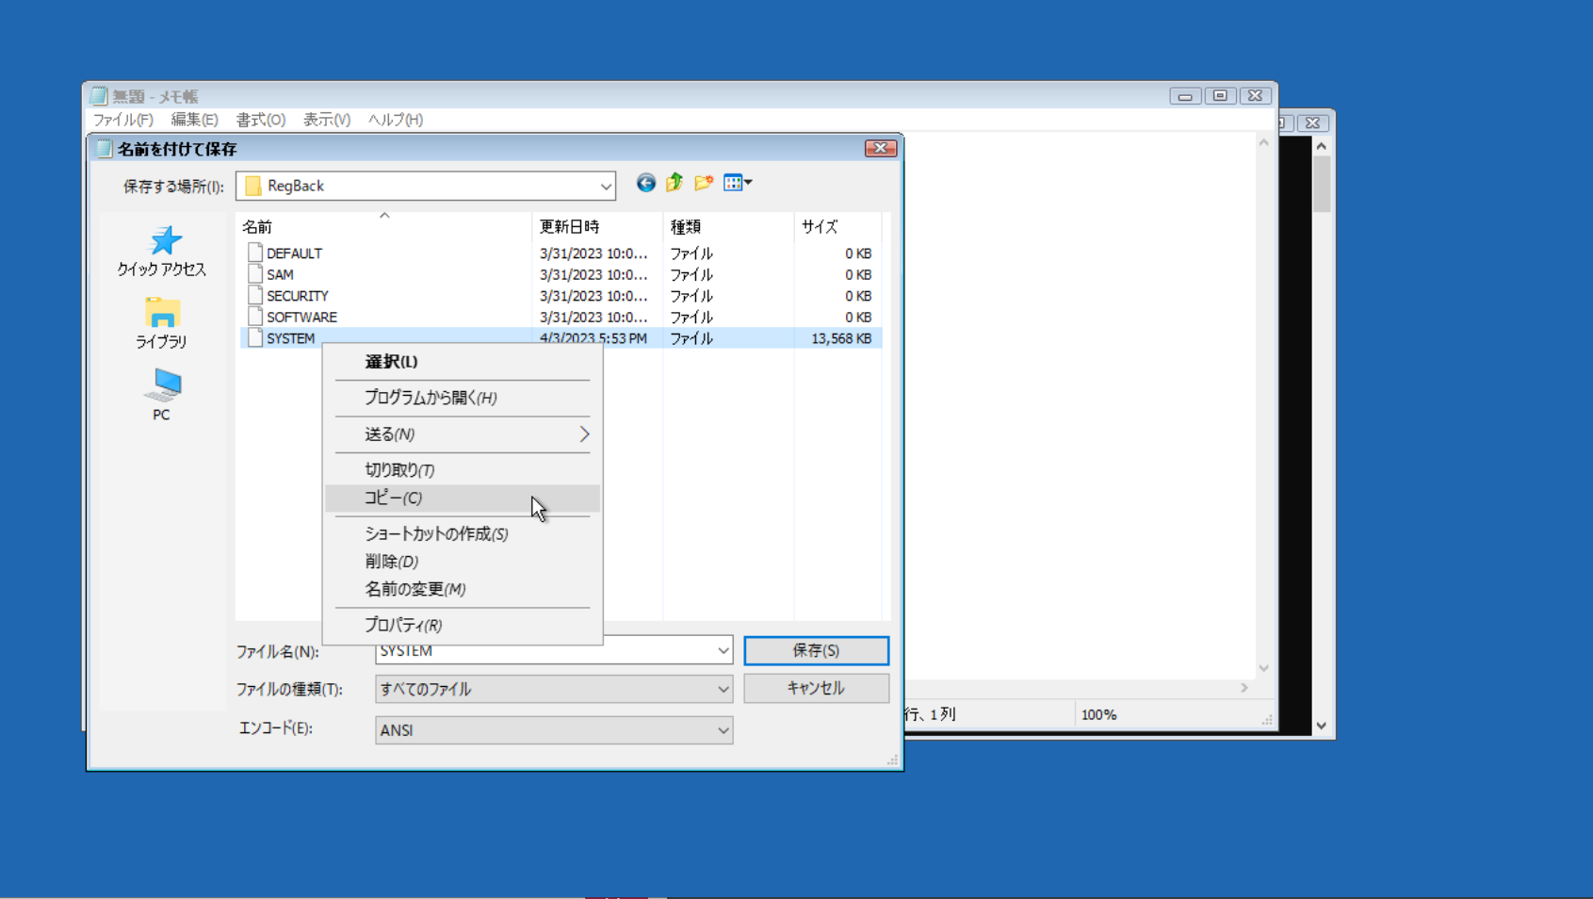Click the save dialog title bar icon

click(x=105, y=149)
